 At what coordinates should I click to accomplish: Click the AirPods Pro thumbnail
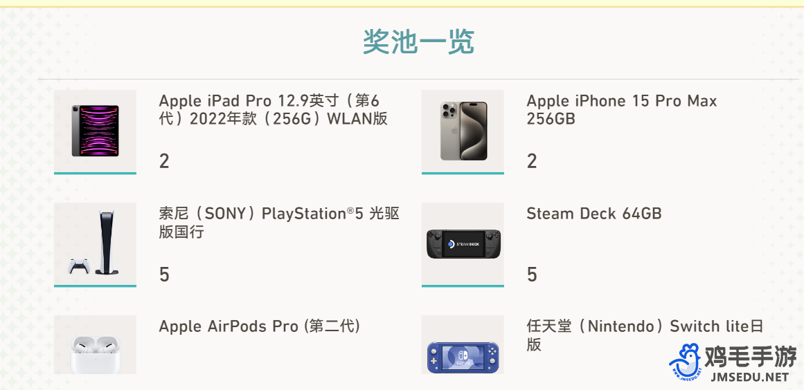click(95, 344)
